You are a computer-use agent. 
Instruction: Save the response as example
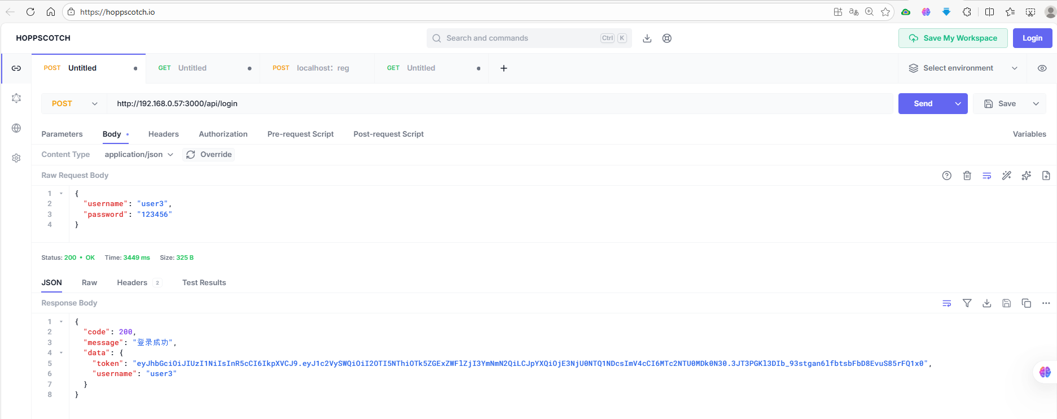pos(1007,303)
